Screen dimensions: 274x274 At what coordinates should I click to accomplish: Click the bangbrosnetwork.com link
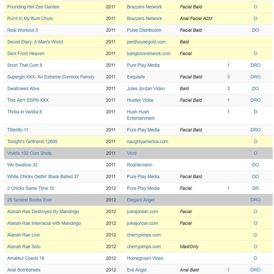149,54
